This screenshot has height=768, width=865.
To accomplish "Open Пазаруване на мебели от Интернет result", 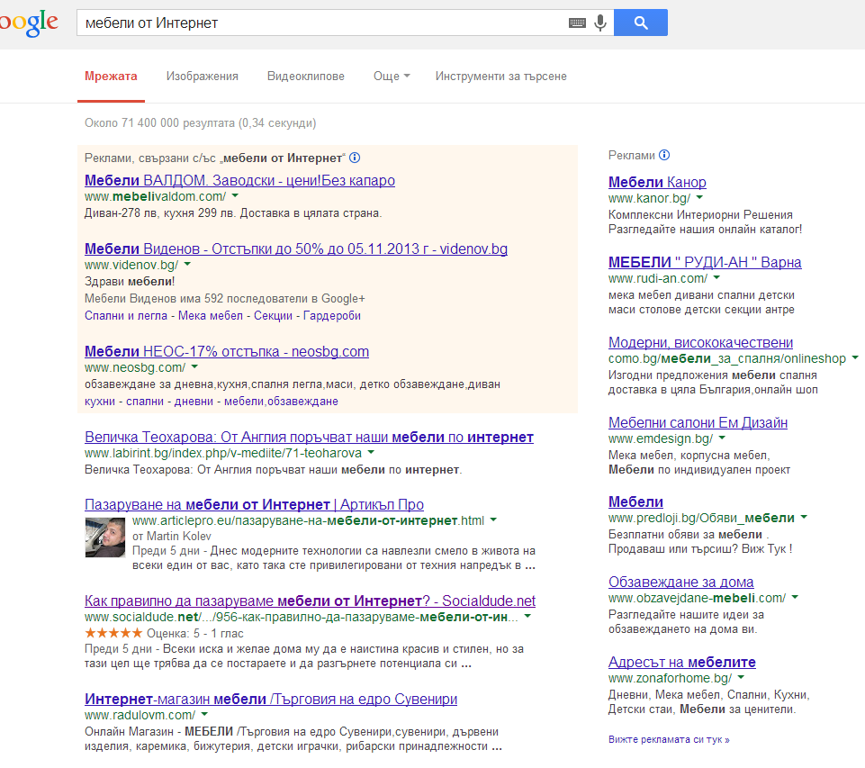I will (x=254, y=504).
